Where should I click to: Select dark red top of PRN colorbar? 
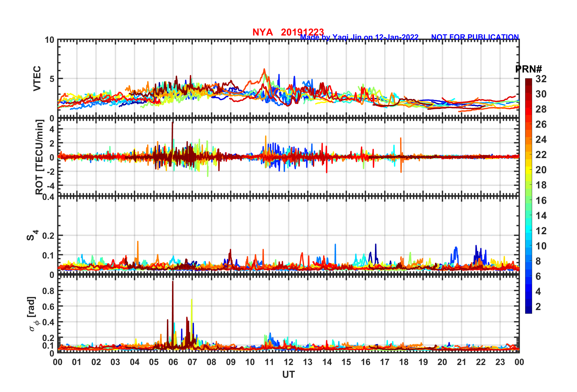pos(528,81)
